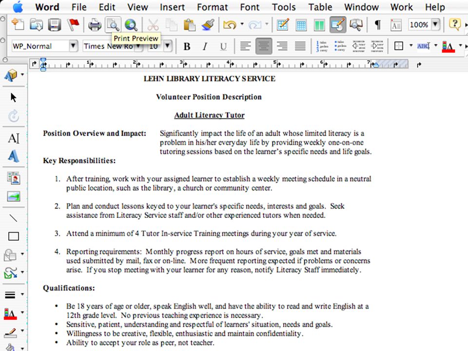The height and width of the screenshot is (351, 468).
Task: Toggle bulleted list formatting
Action: pyautogui.click(x=340, y=46)
